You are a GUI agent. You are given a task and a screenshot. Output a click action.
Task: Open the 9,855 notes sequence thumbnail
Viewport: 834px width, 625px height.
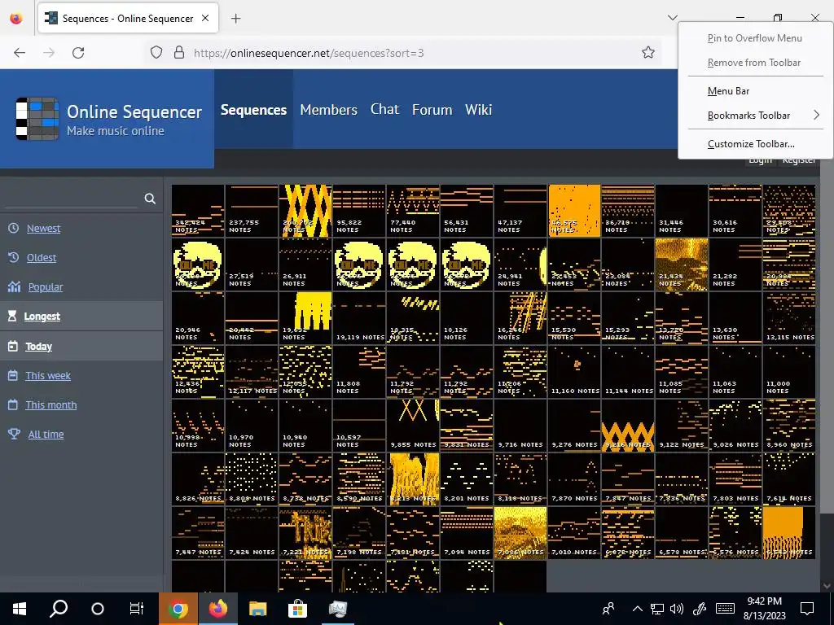pos(413,425)
